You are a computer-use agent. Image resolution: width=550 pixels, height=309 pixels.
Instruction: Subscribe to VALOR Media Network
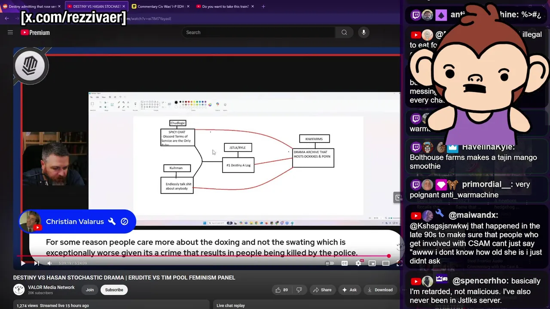click(x=114, y=290)
